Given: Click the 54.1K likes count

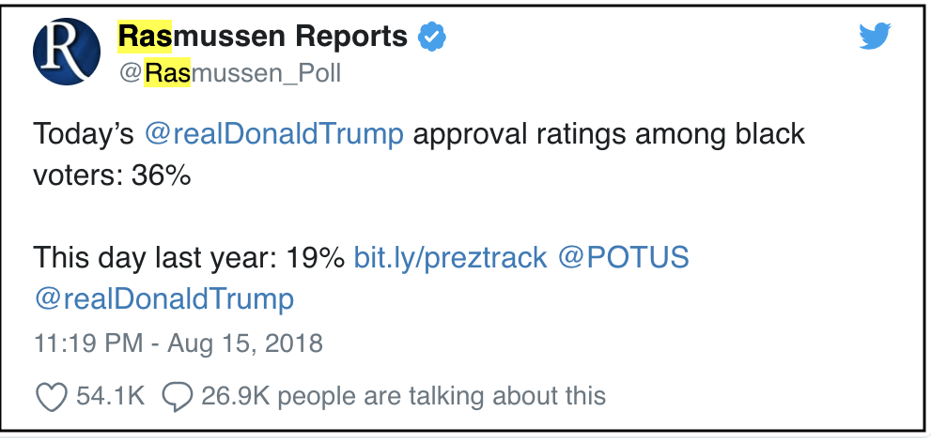Looking at the screenshot, I should tap(110, 396).
